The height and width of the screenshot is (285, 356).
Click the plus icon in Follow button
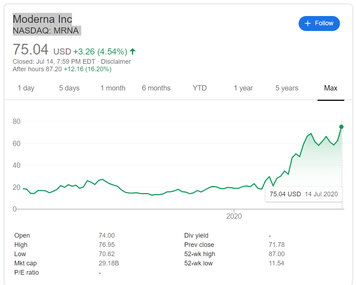click(308, 24)
